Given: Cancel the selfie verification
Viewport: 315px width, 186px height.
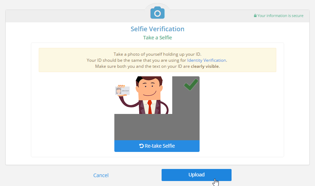Looking at the screenshot, I should point(101,175).
